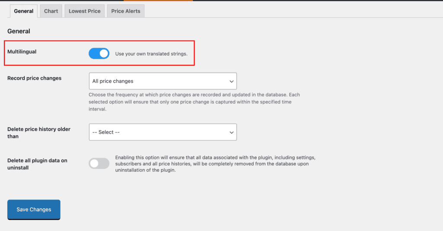Screen dimensions: 443x231
Task: Click the 'Delete all plugin data on uninstall' label
Action: (x=37, y=164)
